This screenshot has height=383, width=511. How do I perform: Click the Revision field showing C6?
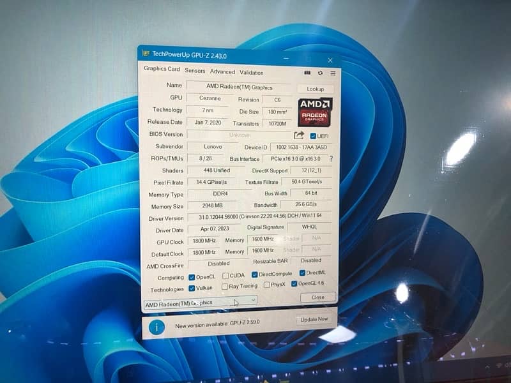277,100
